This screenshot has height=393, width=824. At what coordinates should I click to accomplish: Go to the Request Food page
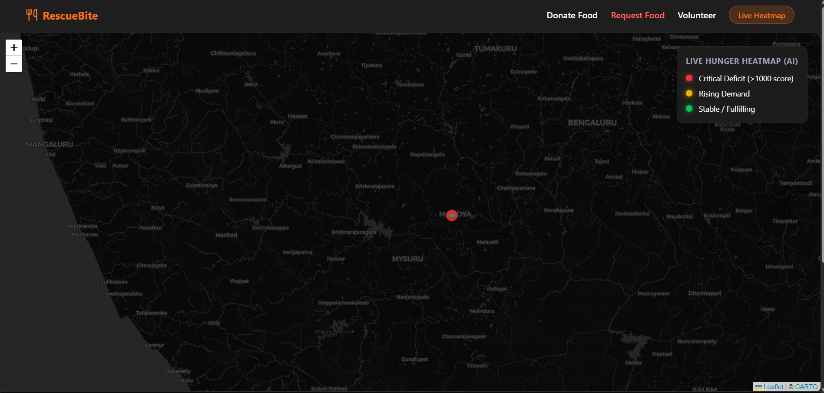[x=638, y=15]
